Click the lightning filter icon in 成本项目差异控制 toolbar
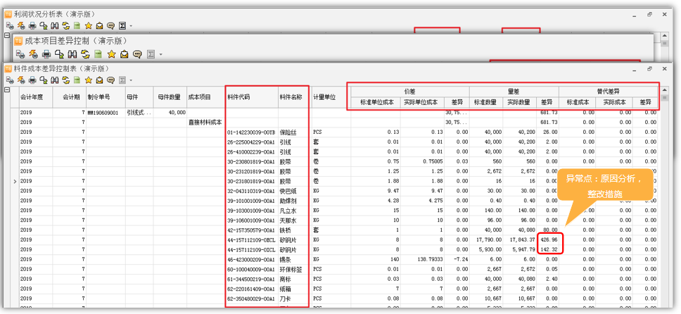This screenshot has height=314, width=681. click(32, 54)
